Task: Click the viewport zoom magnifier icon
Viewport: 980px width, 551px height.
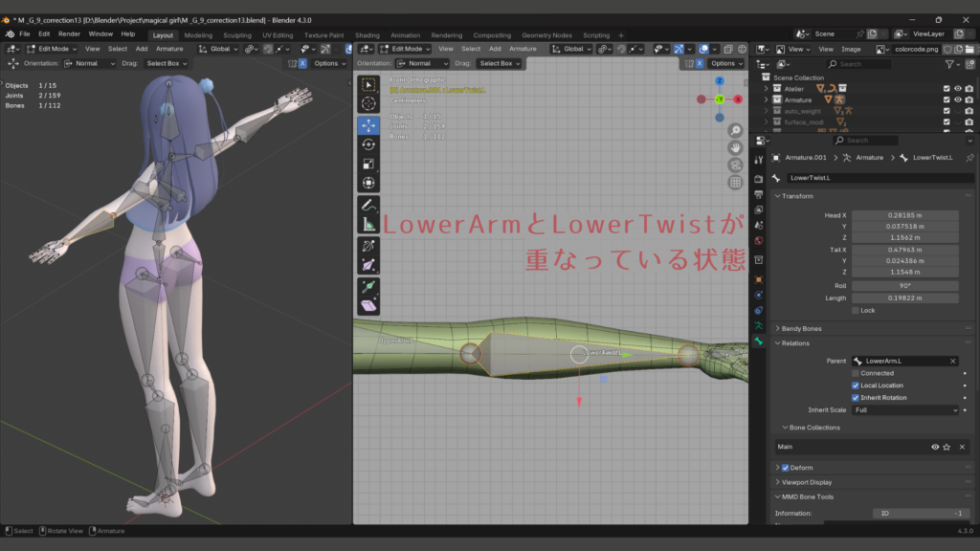Action: pos(735,130)
